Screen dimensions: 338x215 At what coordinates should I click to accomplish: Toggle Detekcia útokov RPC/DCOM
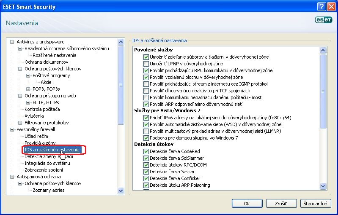tap(146, 165)
